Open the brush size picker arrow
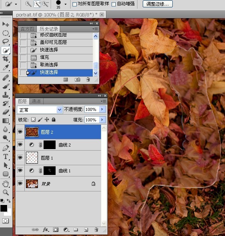The height and width of the screenshot is (236, 225). click(x=65, y=4)
